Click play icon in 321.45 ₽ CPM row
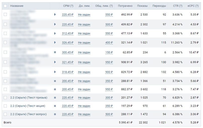 tap(55, 62)
